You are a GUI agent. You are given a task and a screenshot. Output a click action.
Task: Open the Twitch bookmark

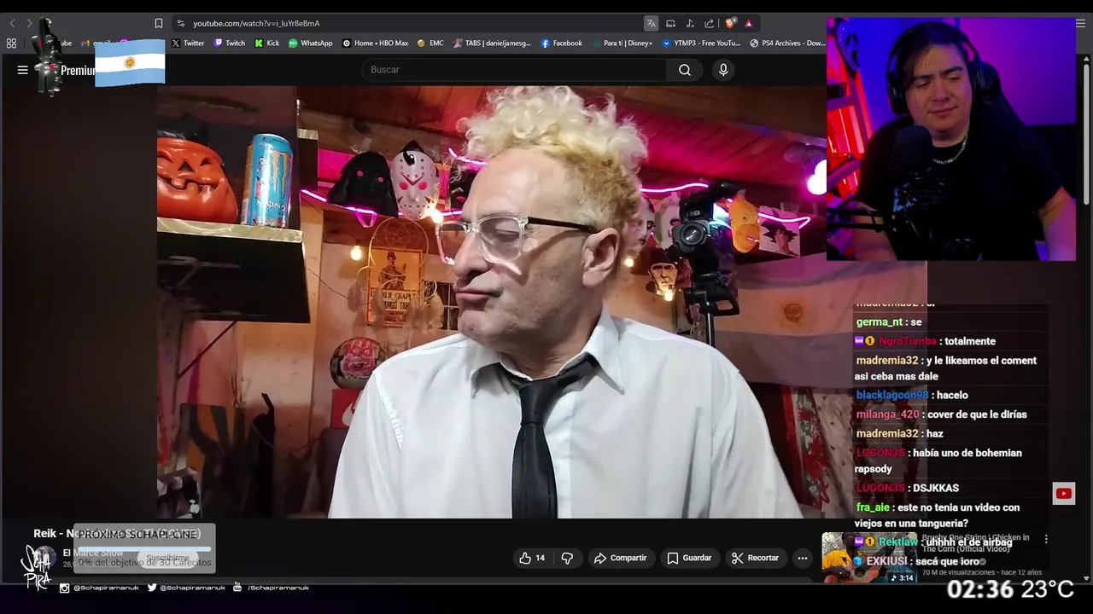tap(230, 43)
